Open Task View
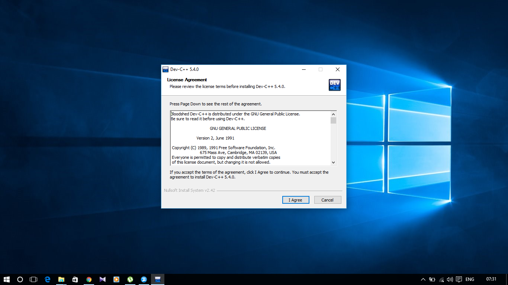Image resolution: width=508 pixels, height=285 pixels. pyautogui.click(x=33, y=279)
